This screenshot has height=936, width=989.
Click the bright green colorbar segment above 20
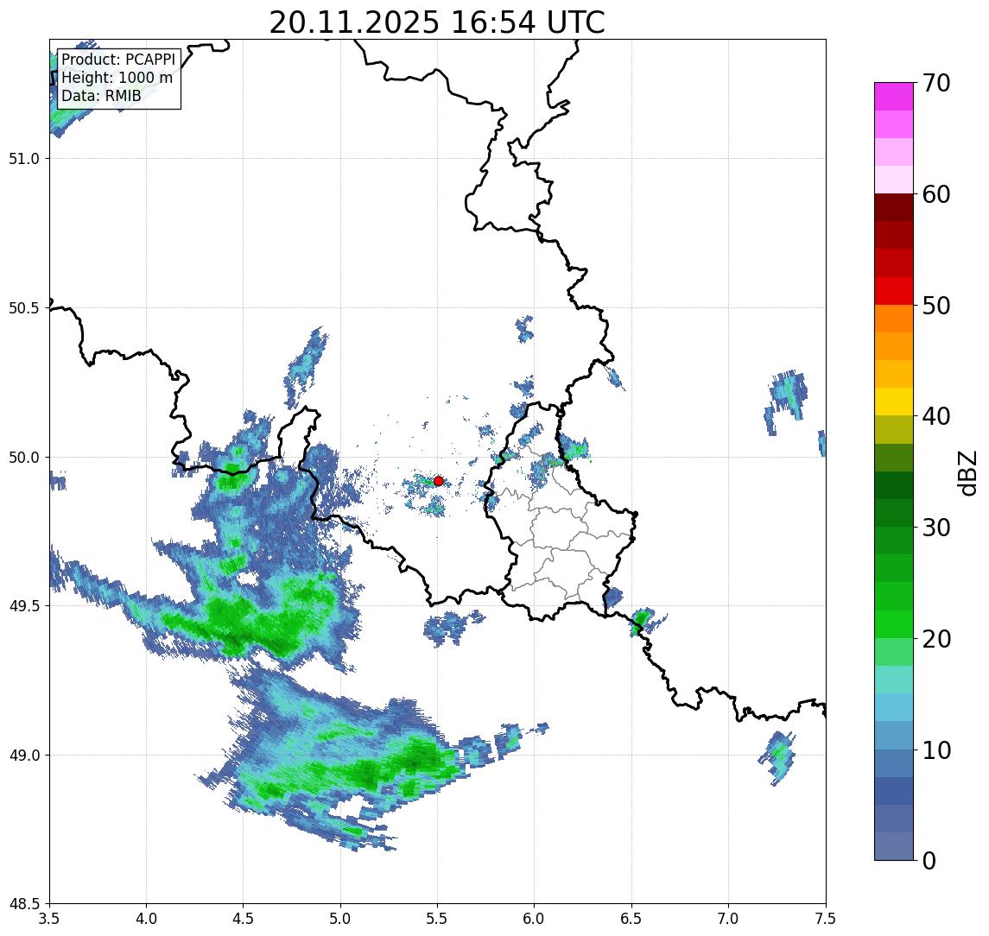click(894, 623)
